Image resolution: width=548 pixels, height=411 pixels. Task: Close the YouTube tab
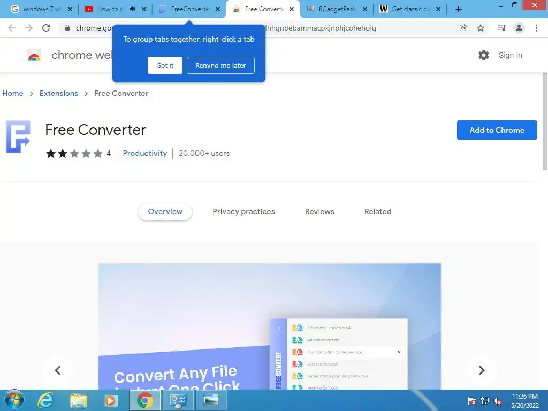click(144, 9)
